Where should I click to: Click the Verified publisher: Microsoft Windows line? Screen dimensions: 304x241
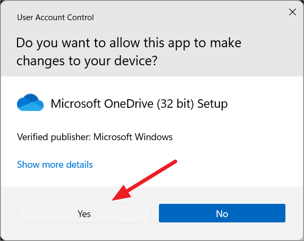point(95,137)
